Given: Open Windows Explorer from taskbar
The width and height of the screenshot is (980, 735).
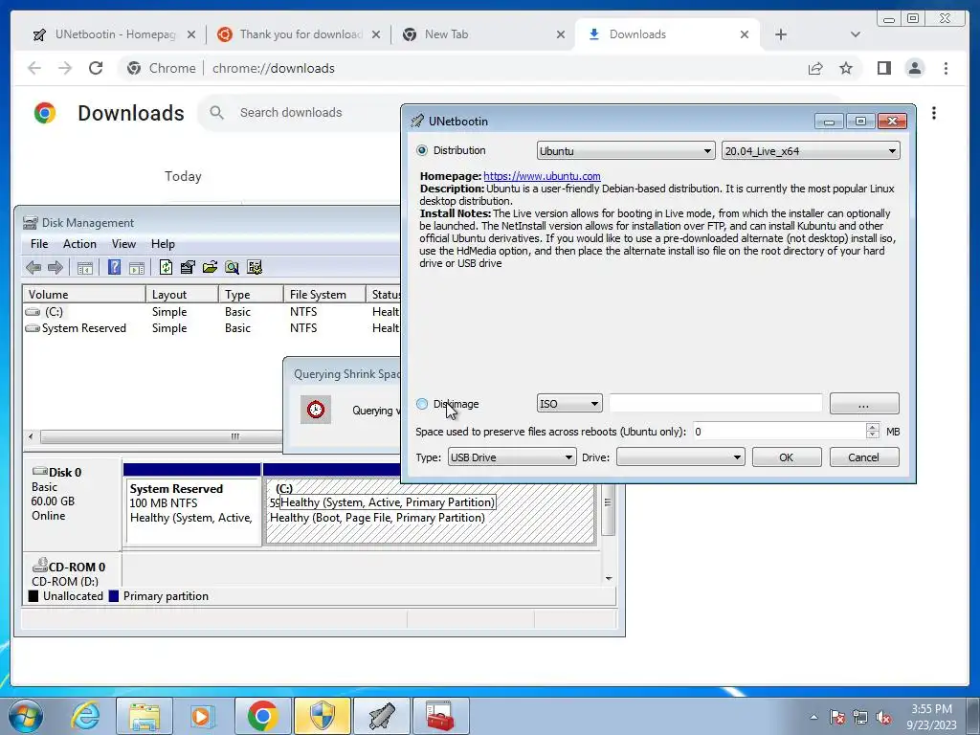Looking at the screenshot, I should pyautogui.click(x=145, y=716).
